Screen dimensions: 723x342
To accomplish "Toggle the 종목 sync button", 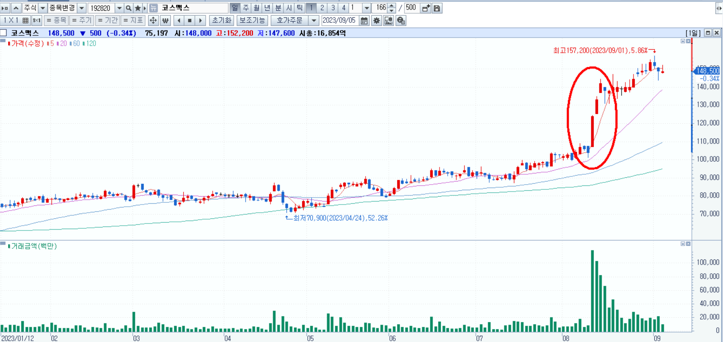I will [56, 20].
